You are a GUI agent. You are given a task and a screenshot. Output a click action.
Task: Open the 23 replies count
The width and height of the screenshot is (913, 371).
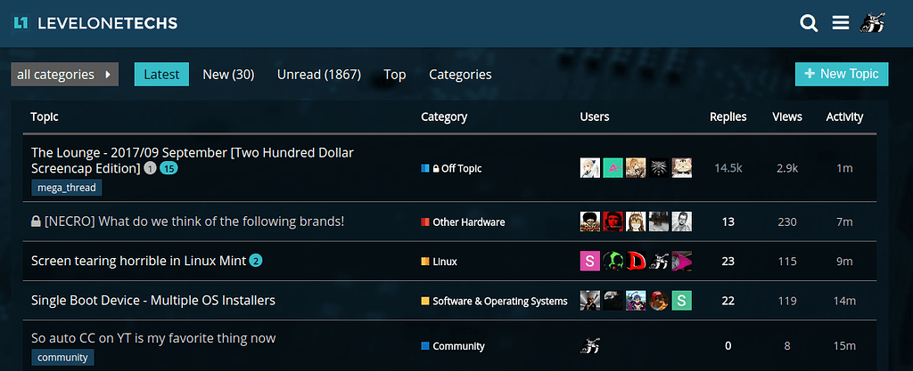pos(728,262)
